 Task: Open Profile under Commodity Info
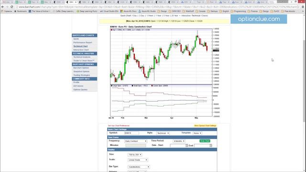pos(76,82)
